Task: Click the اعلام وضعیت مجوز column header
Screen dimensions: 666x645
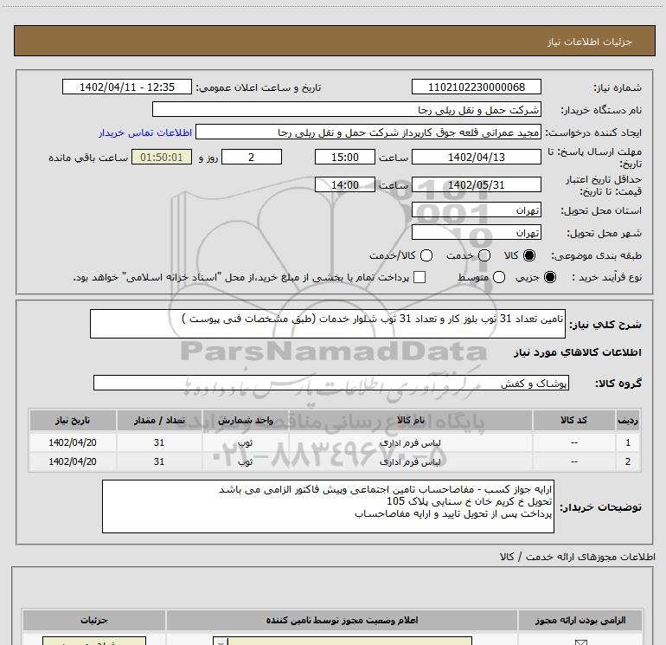Action: coord(342,621)
